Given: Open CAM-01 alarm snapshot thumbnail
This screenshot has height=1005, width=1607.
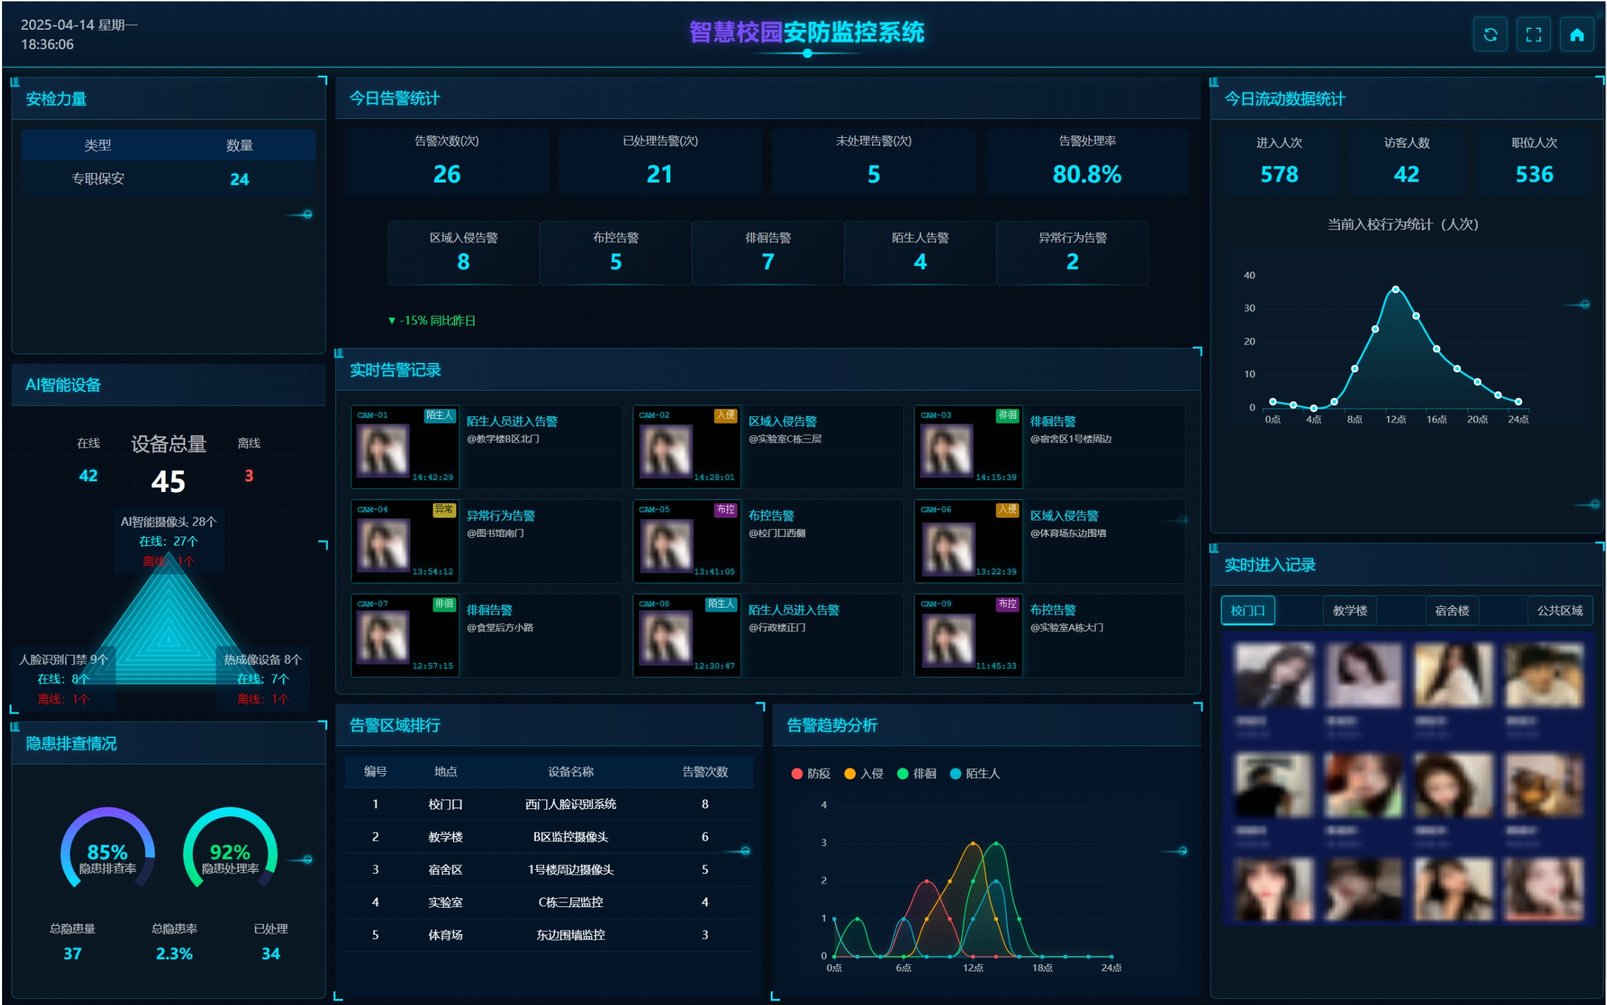Looking at the screenshot, I should (383, 450).
